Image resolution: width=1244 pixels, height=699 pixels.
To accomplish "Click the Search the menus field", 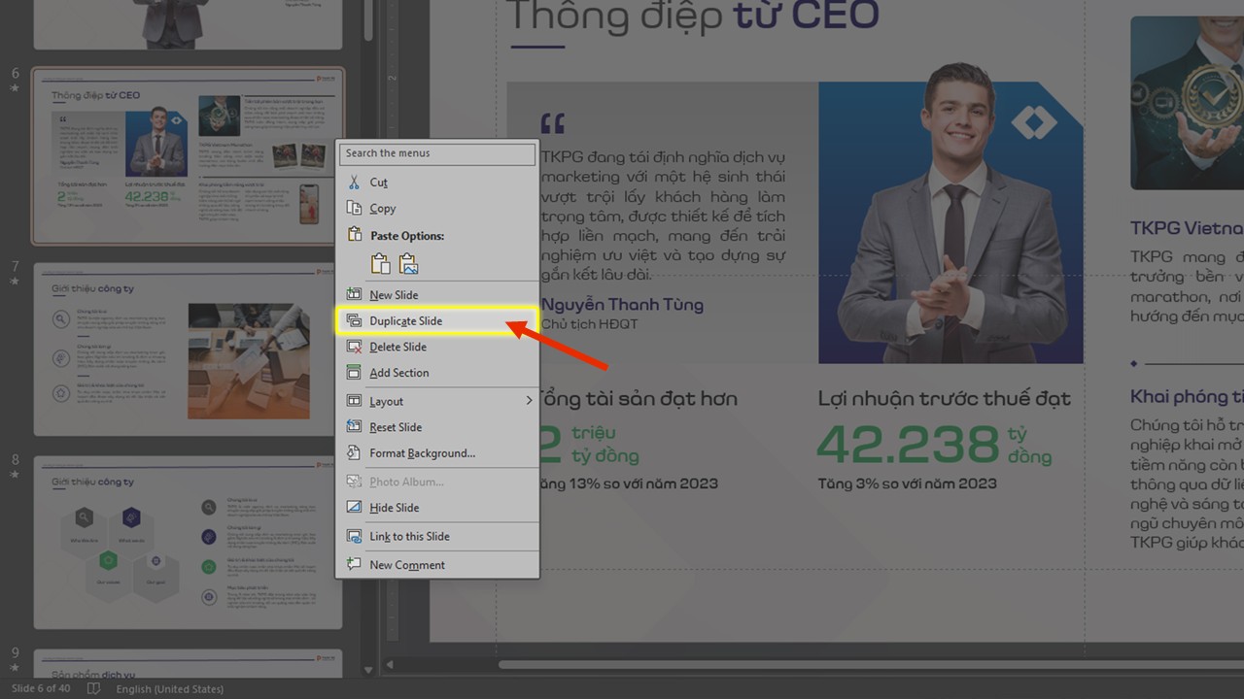I will (x=436, y=153).
